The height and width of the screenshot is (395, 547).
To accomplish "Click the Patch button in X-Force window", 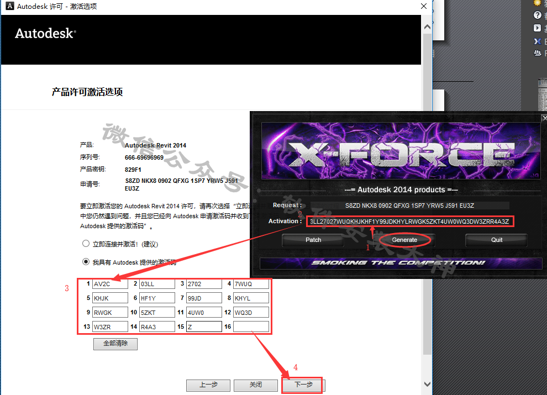I will point(313,240).
